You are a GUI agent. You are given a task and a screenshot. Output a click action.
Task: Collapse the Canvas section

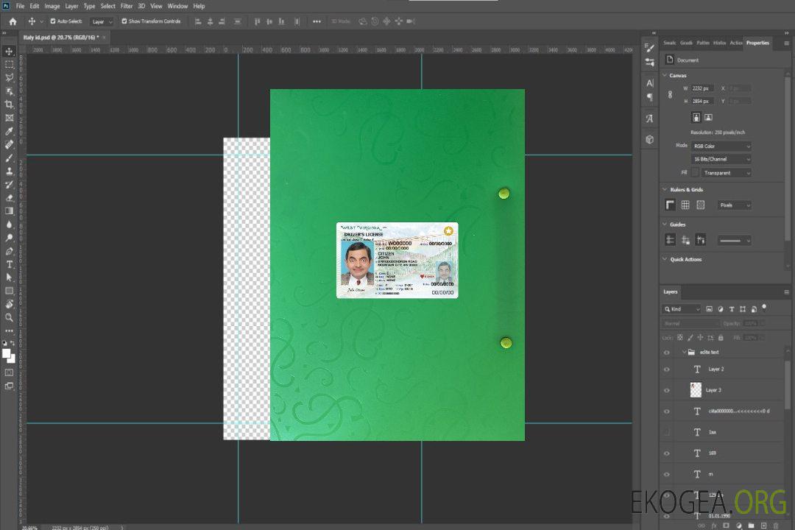click(x=665, y=75)
